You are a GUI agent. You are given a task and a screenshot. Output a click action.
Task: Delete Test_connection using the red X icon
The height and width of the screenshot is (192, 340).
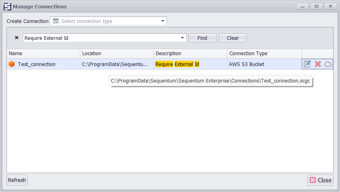coord(318,64)
